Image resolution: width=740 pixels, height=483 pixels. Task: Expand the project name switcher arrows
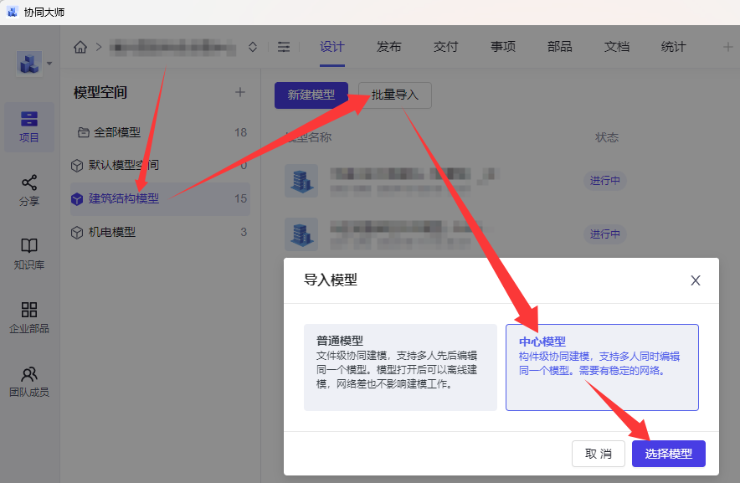[253, 47]
